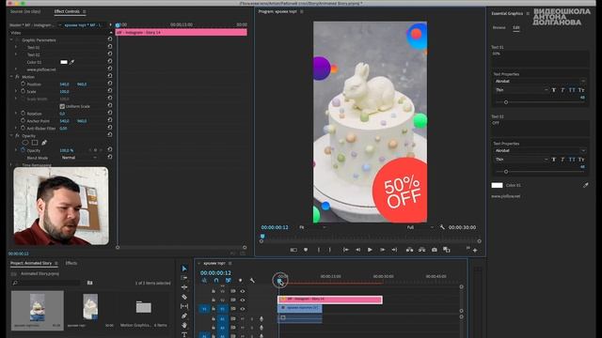Click eyedropper in Essential Graphics panel
This screenshot has height=338, width=602.
[x=585, y=185]
